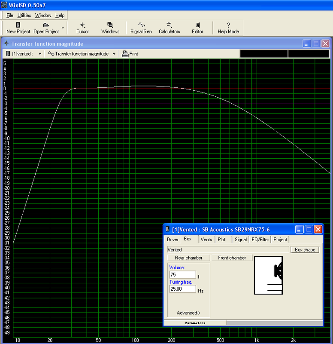Viewport: 333px width, 344px height.
Task: Click the Box shape button
Action: click(x=305, y=250)
